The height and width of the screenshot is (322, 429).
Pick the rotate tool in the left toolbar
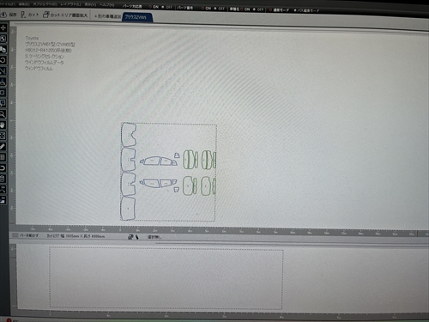3,60
